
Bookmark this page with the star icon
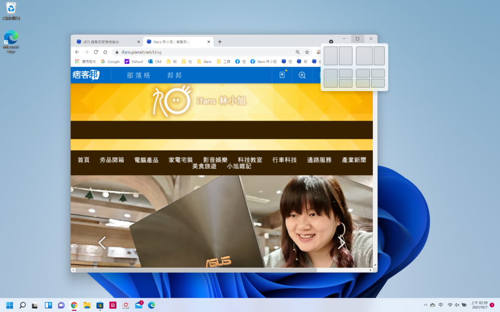coord(307,52)
